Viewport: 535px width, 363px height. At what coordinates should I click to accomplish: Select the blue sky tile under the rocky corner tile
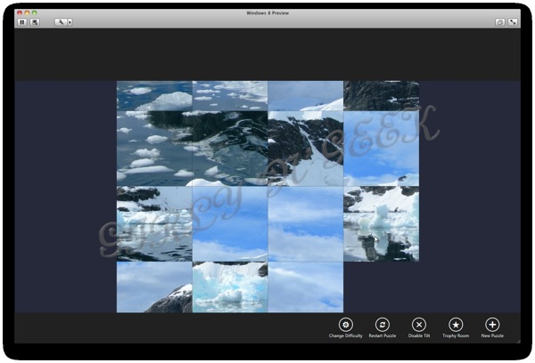point(381,149)
